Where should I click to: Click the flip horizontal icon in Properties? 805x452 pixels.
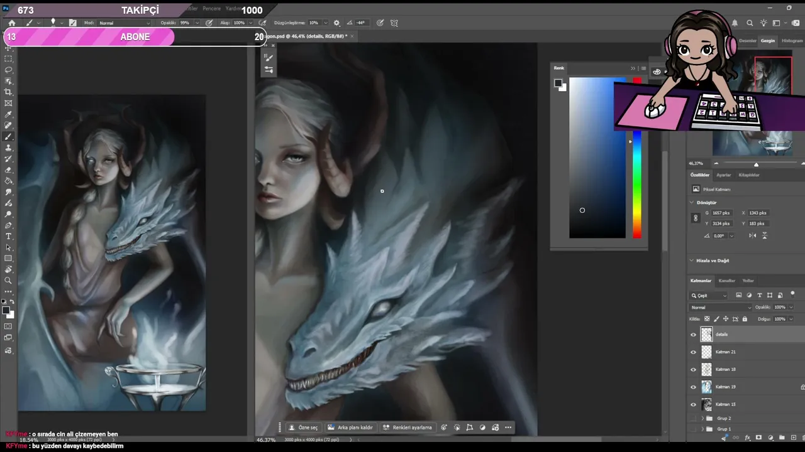753,235
